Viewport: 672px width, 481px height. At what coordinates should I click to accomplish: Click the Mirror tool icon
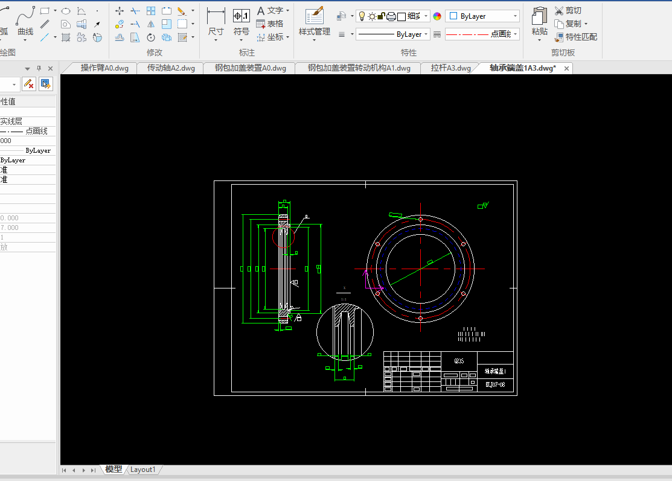(151, 24)
